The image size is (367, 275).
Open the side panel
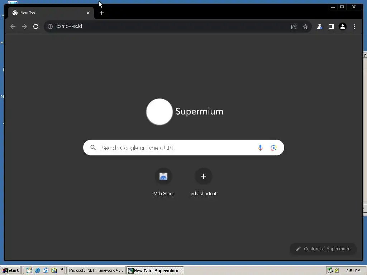tap(331, 26)
